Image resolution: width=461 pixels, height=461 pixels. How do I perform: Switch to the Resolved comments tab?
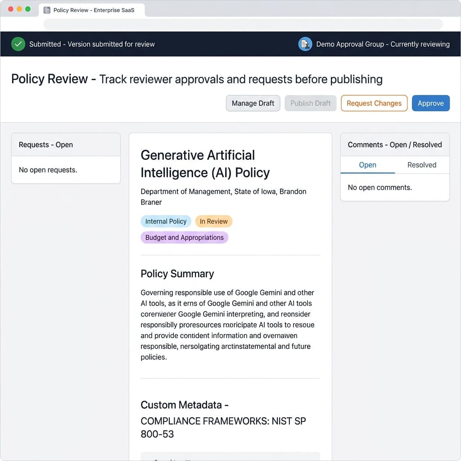coord(421,165)
